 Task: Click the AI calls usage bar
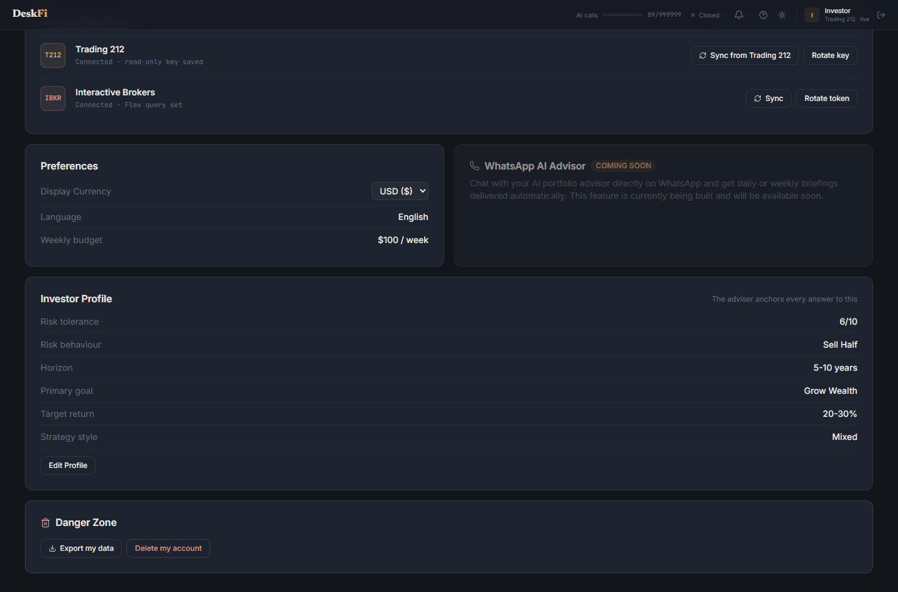[x=622, y=15]
